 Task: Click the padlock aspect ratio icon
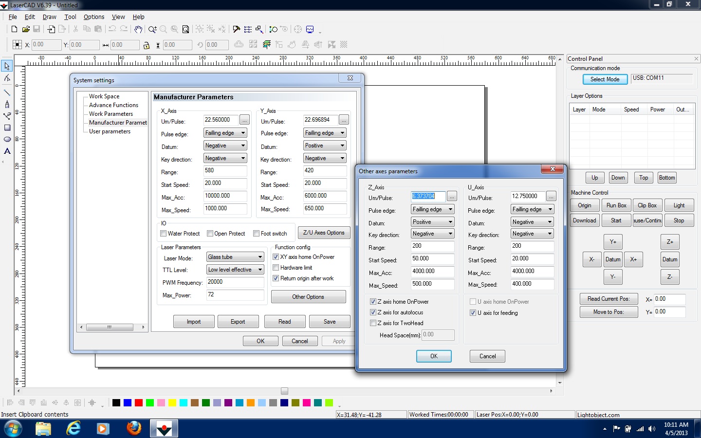[146, 45]
